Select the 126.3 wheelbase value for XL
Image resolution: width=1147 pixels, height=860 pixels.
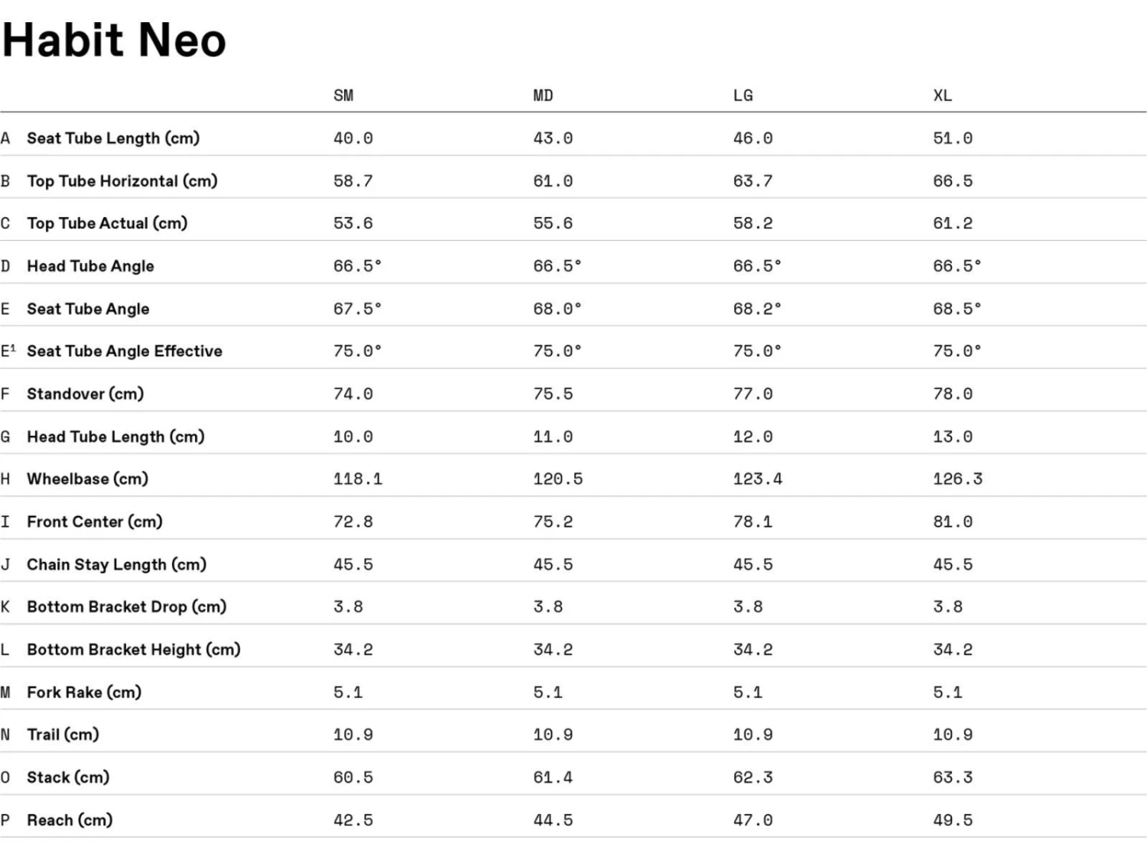957,479
